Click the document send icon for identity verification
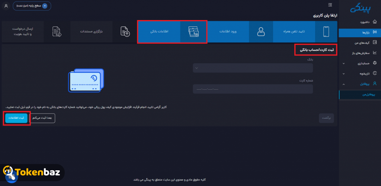Viewport: 381px width, 186px height. [57, 32]
